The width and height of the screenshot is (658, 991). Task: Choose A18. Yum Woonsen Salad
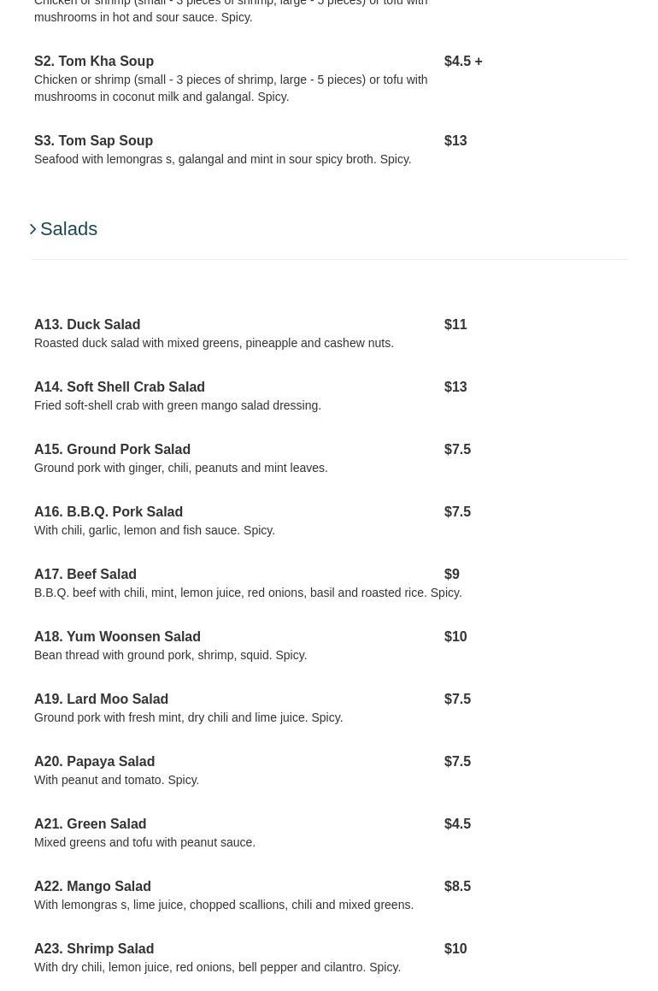point(117,637)
